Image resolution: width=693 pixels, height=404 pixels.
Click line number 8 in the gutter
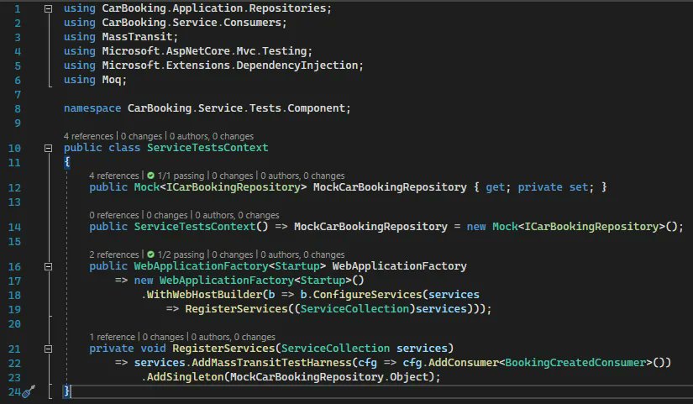pos(18,108)
